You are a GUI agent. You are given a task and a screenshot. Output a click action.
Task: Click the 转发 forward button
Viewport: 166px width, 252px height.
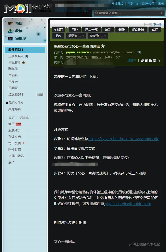pos(108,30)
